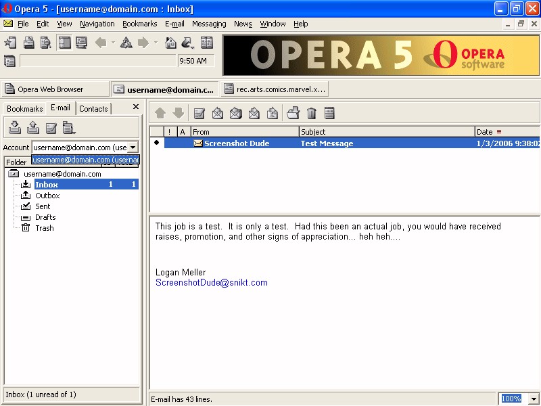
Task: Select the Inbox folder
Action: click(87, 184)
